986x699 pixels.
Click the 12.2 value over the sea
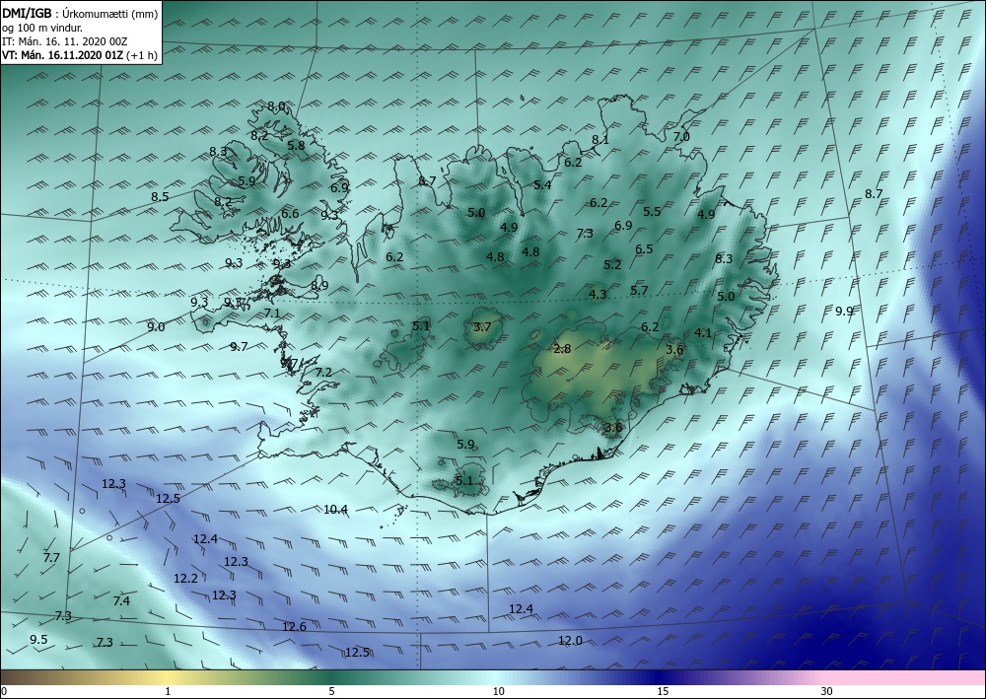[x=185, y=579]
